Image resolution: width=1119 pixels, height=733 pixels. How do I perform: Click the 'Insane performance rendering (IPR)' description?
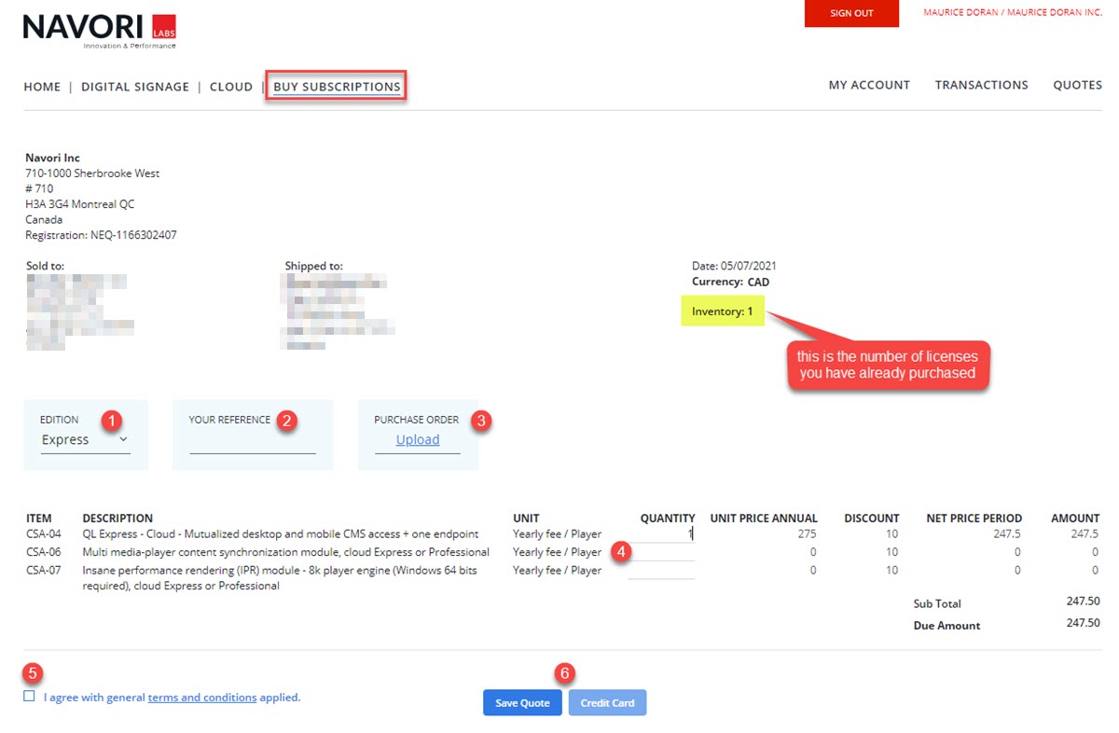280,578
